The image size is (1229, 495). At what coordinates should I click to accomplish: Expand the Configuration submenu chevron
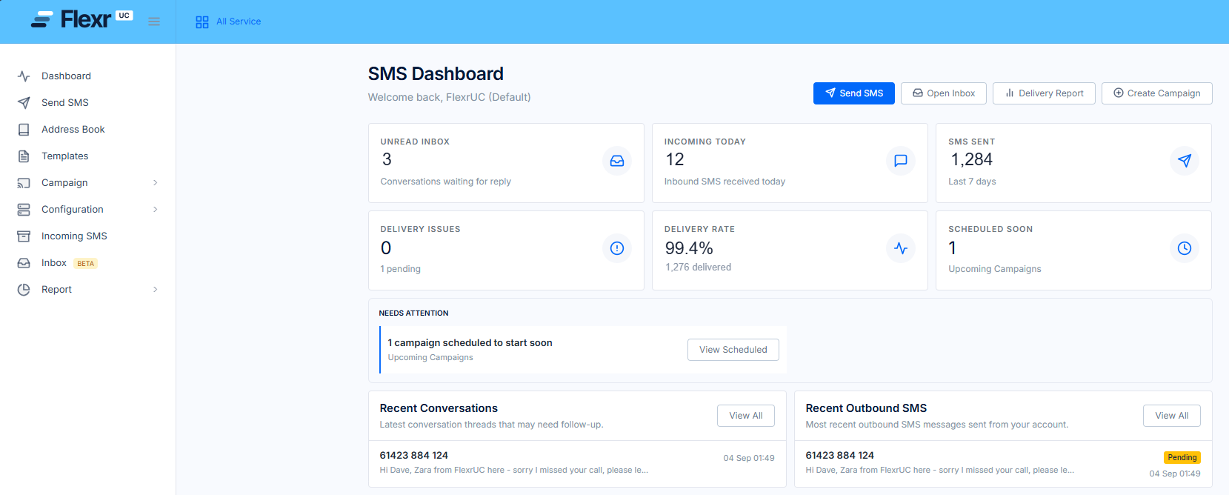(155, 210)
